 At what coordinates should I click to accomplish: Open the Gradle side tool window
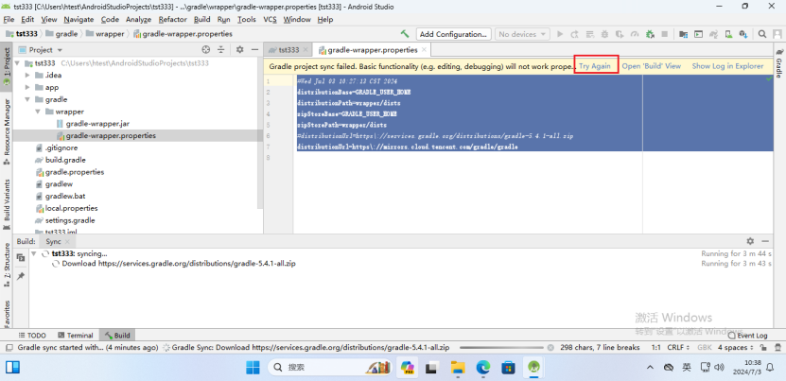779,66
